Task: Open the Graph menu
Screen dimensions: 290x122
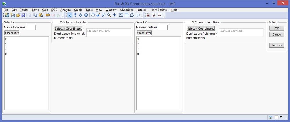Action: [78, 10]
